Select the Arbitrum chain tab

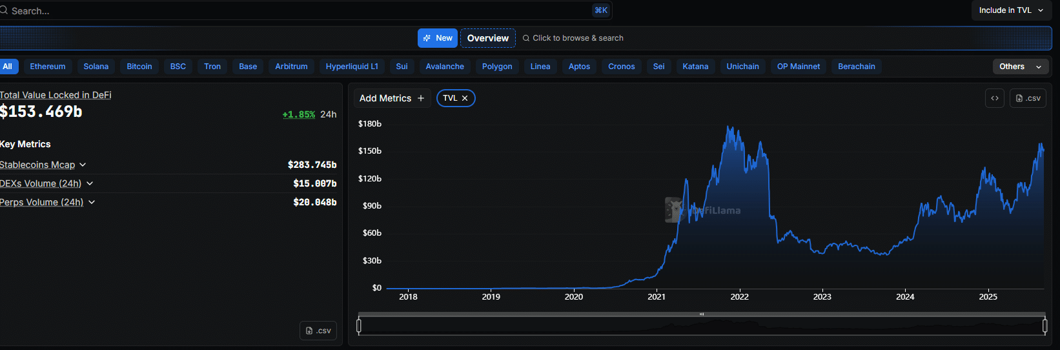tap(292, 67)
